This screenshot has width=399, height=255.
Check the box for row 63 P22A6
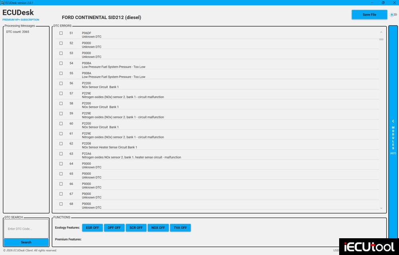(x=61, y=154)
